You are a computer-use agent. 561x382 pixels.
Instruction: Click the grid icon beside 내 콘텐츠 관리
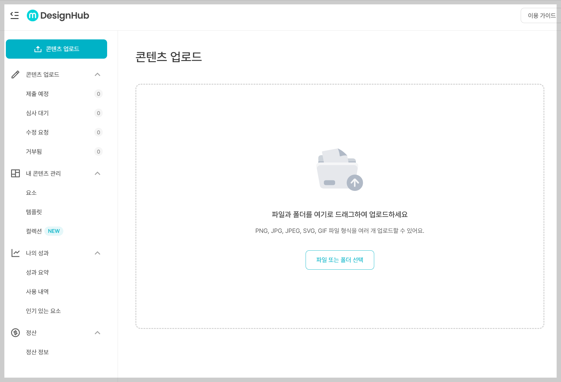(x=15, y=173)
